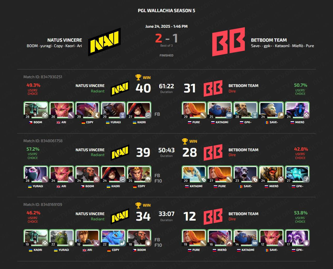The height and width of the screenshot is (269, 333).
Task: Open Match ID 8348061758
Action: (43, 141)
